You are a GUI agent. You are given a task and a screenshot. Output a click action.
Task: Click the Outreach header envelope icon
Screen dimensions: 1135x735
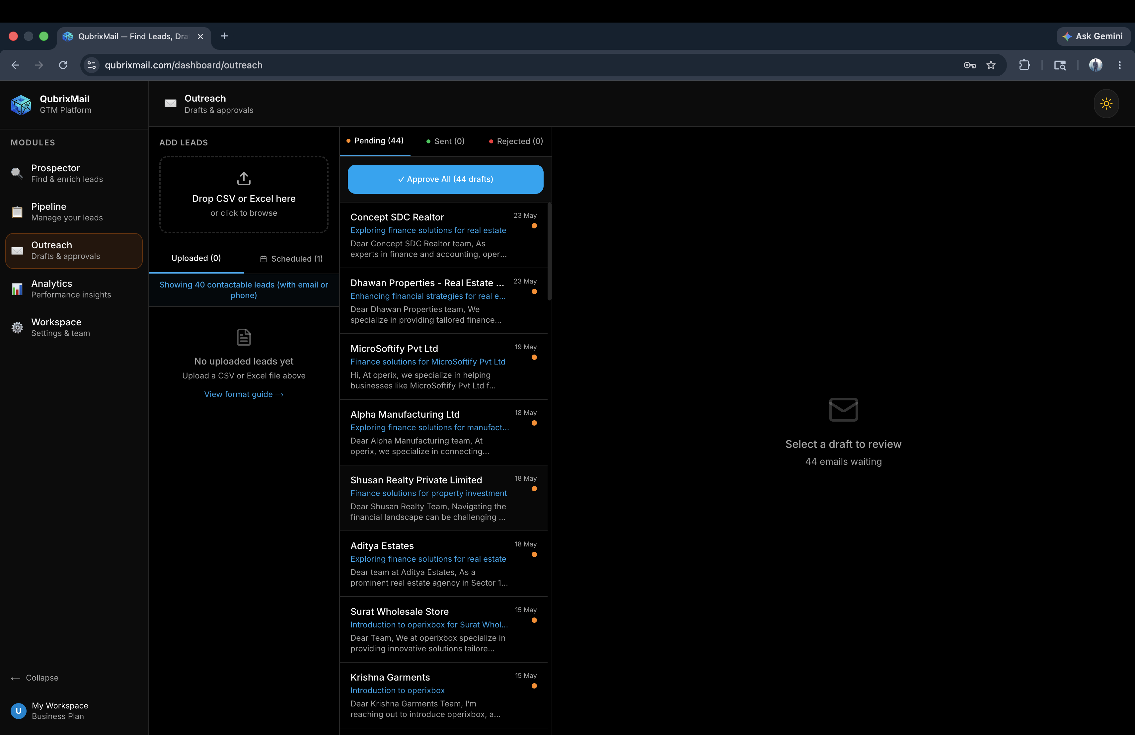[170, 104]
